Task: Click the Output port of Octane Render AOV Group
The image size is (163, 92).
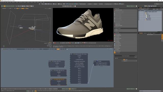Action: (x=88, y=83)
